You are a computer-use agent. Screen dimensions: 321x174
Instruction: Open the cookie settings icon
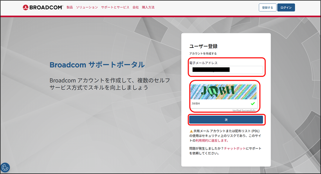[5, 167]
